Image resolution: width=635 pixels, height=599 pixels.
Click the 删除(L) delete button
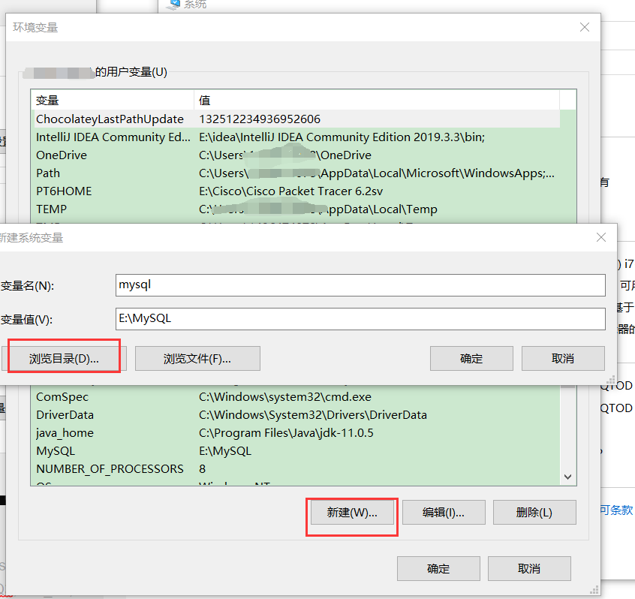coord(534,512)
